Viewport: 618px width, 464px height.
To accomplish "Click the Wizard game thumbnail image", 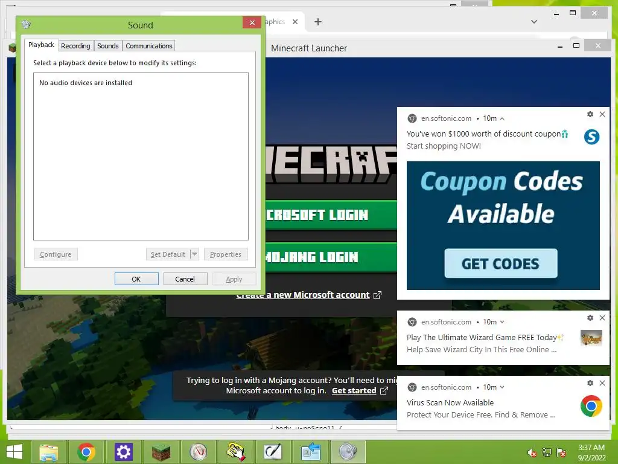I will pos(591,338).
